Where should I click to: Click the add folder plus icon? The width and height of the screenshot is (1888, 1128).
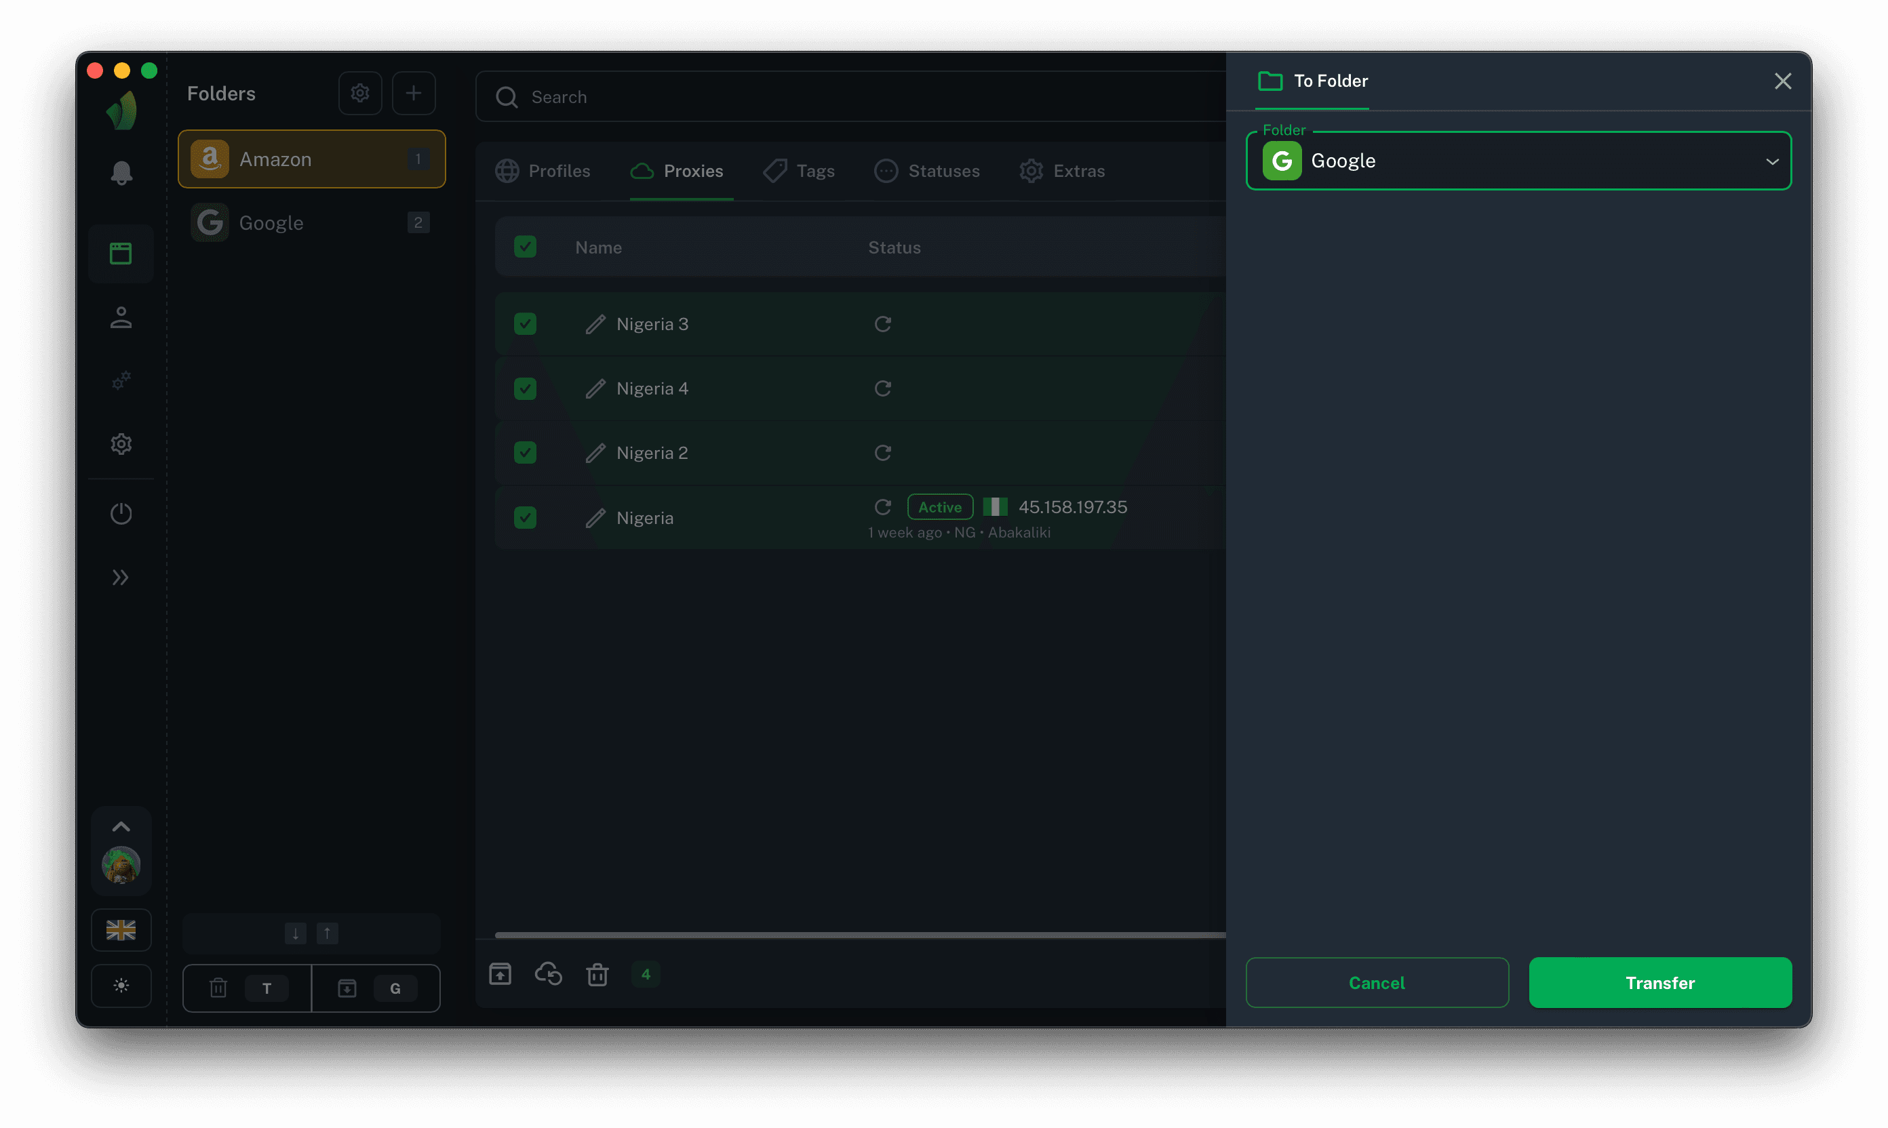[x=413, y=94]
